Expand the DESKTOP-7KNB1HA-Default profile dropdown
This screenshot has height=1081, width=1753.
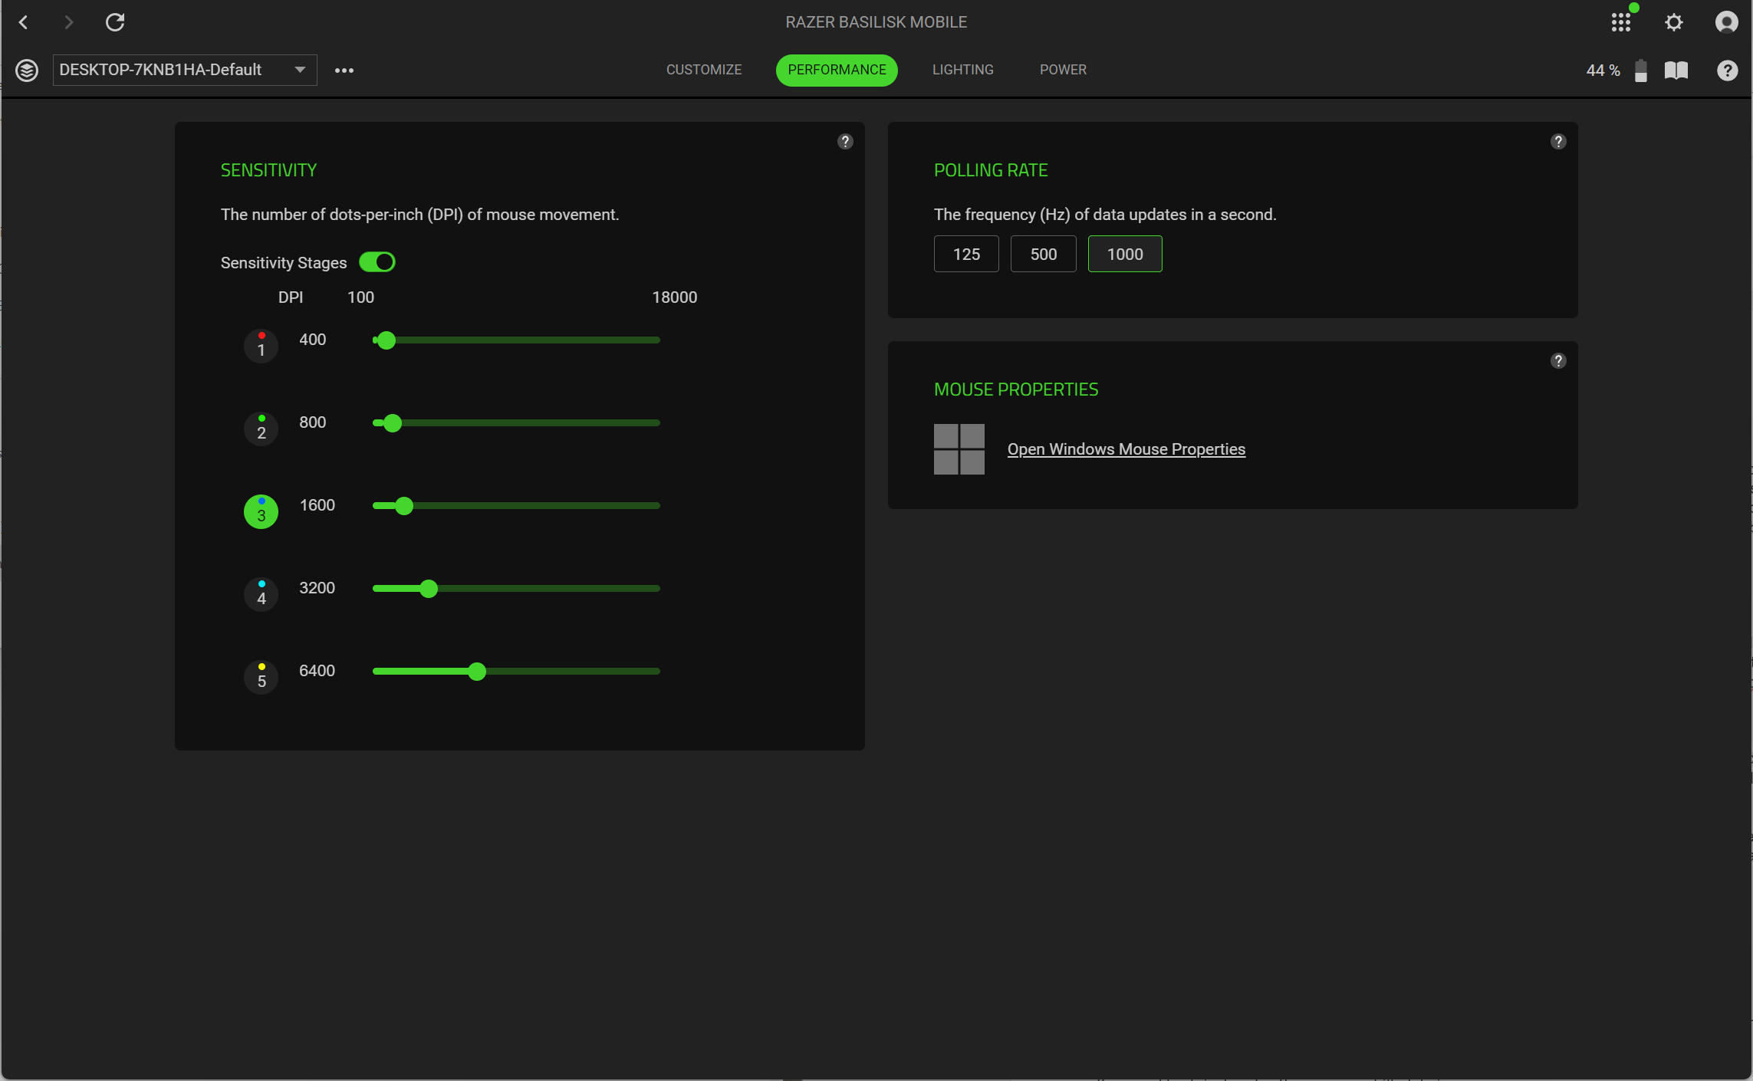click(185, 70)
